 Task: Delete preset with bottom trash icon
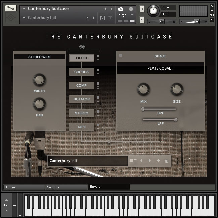[x=167, y=161]
